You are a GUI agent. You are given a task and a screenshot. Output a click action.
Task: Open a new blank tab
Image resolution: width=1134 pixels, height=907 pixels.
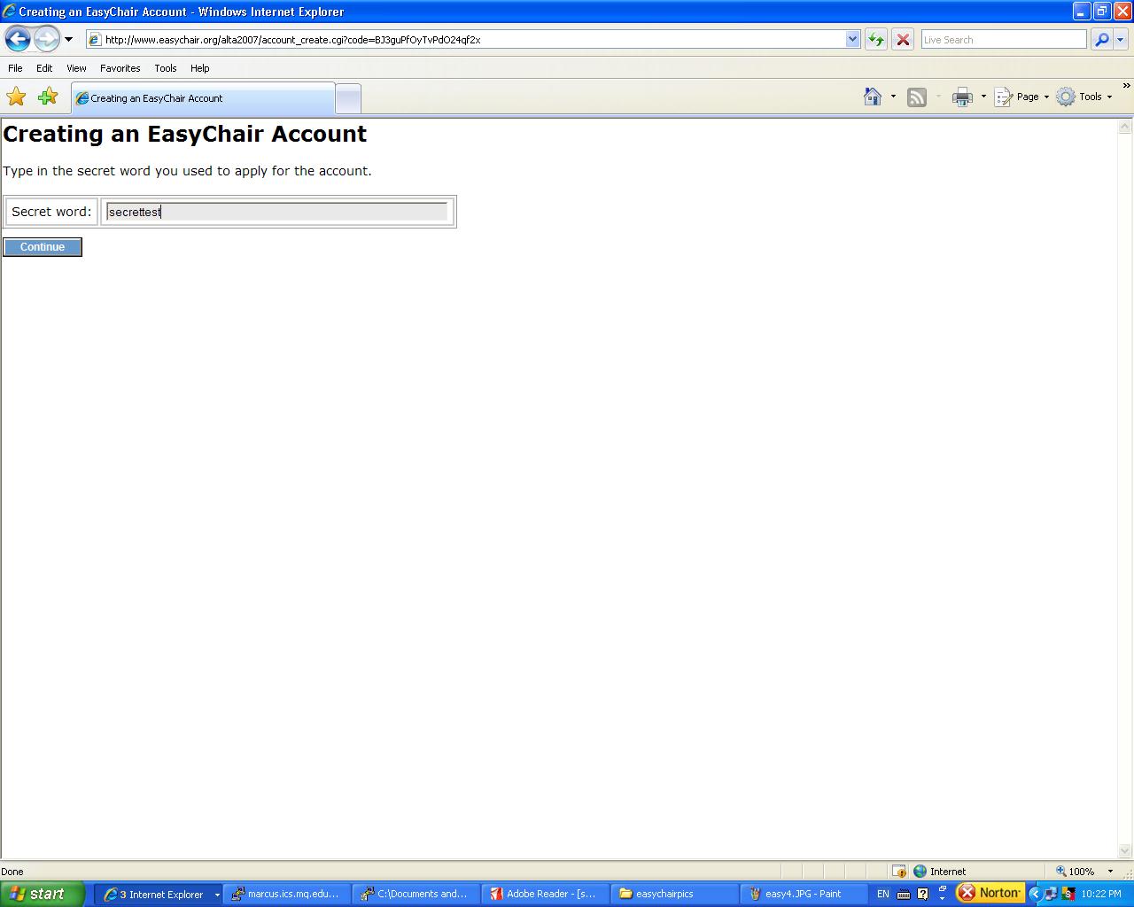point(348,98)
